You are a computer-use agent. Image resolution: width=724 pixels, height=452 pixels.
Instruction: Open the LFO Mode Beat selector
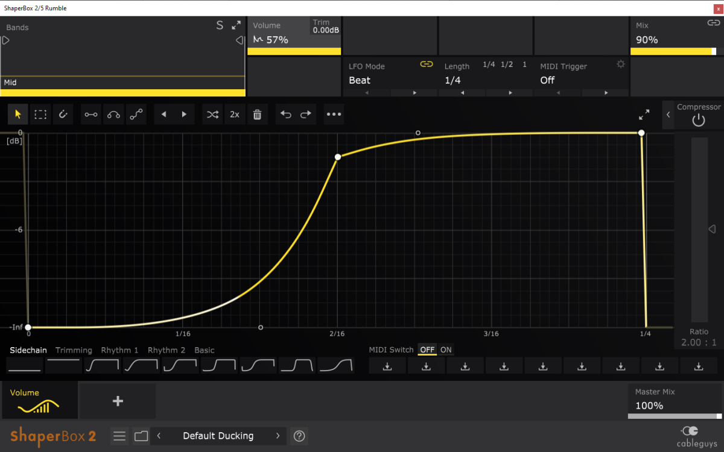click(360, 80)
